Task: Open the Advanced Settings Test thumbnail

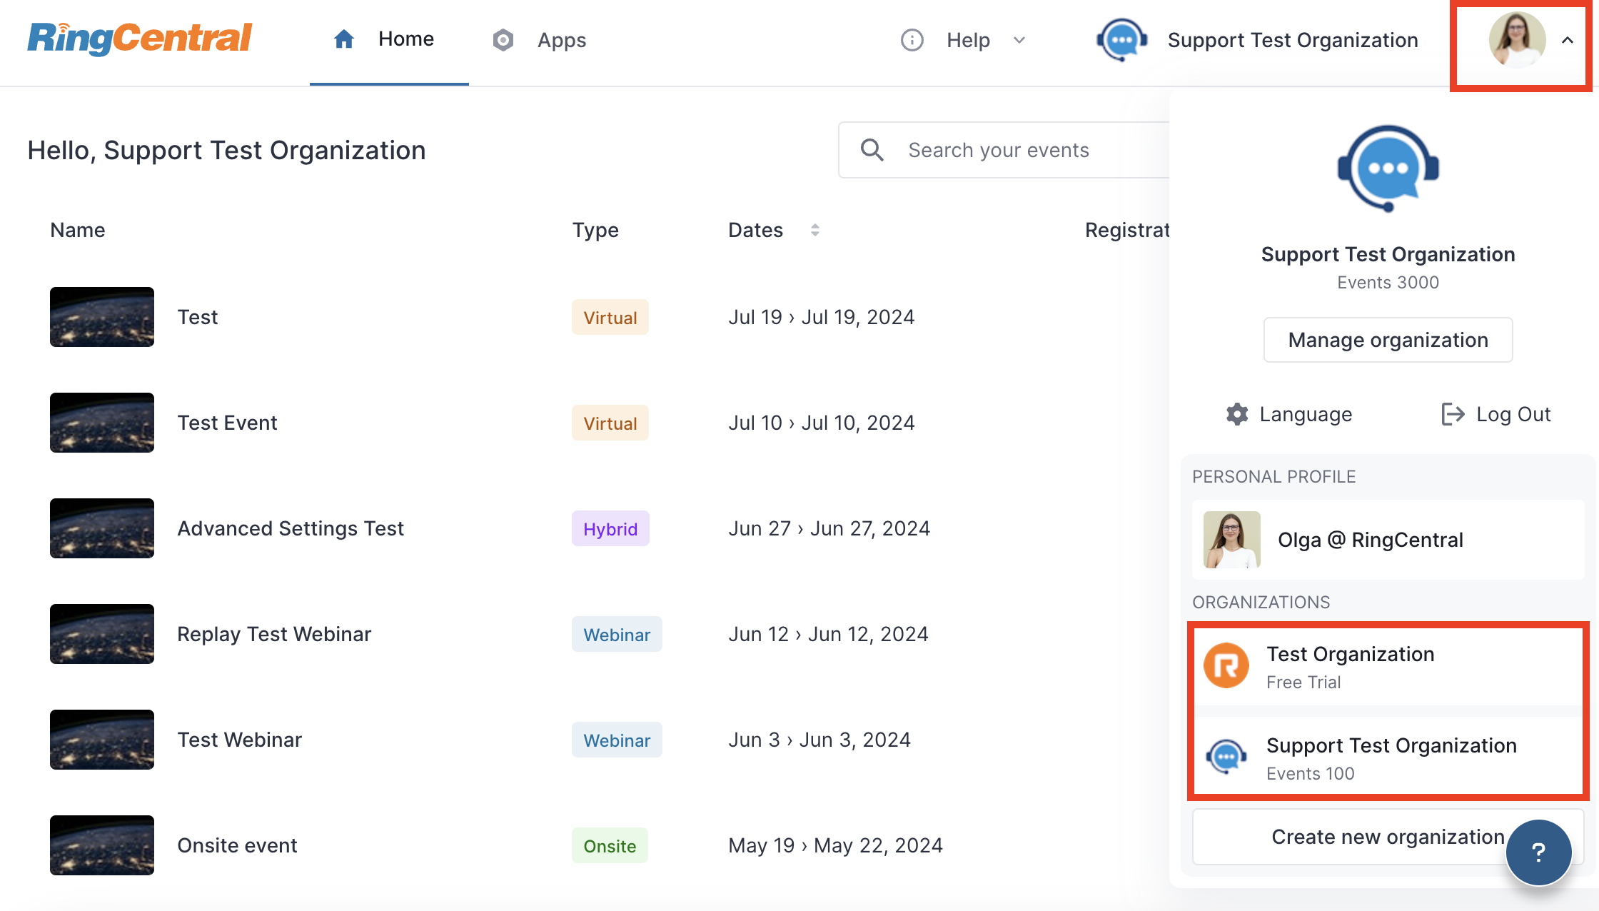Action: tap(102, 528)
